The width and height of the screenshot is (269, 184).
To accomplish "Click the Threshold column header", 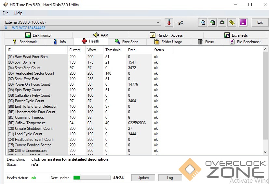I will [x=114, y=50].
